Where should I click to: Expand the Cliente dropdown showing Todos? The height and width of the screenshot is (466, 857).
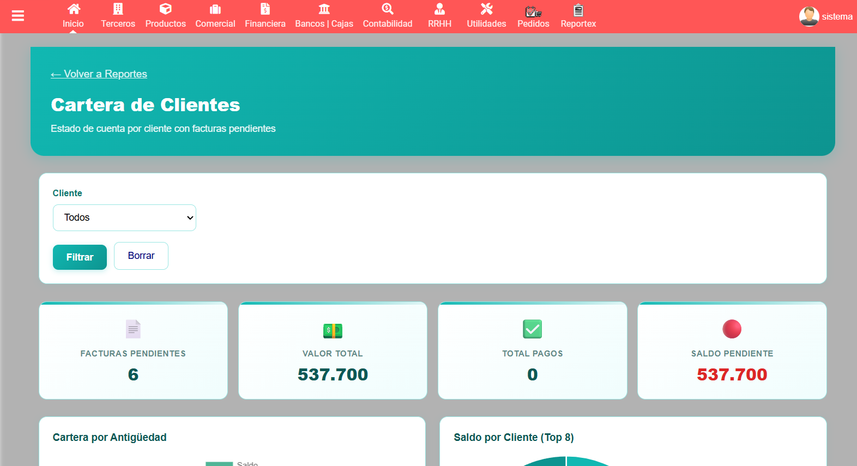point(124,217)
